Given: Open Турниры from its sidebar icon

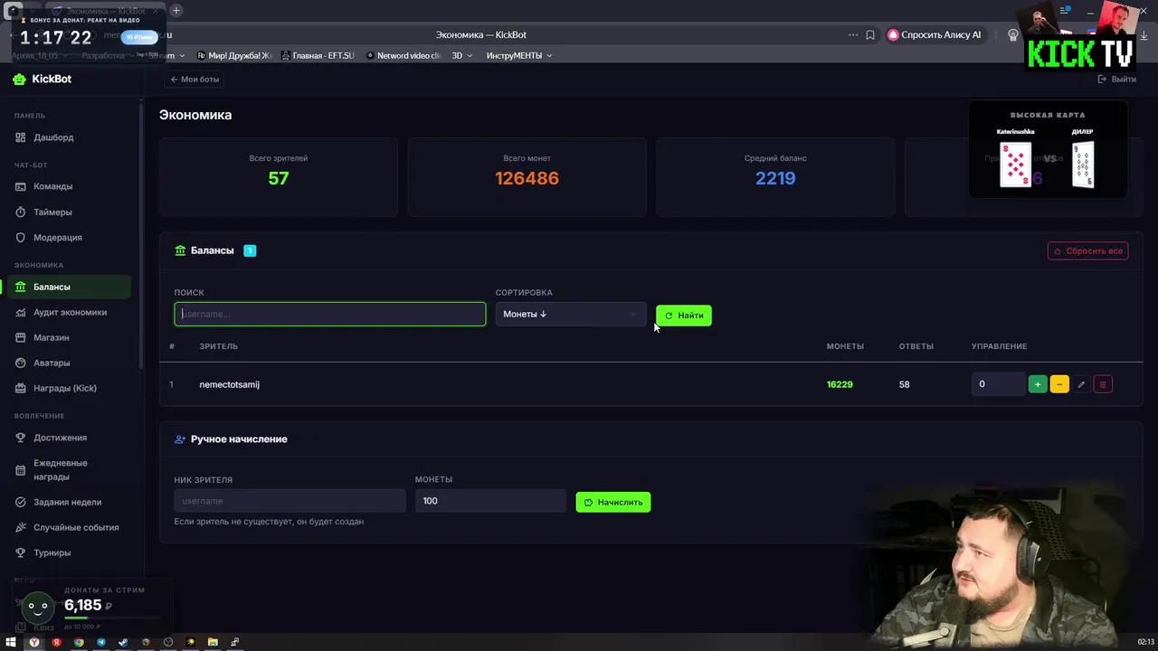Looking at the screenshot, I should (x=21, y=552).
